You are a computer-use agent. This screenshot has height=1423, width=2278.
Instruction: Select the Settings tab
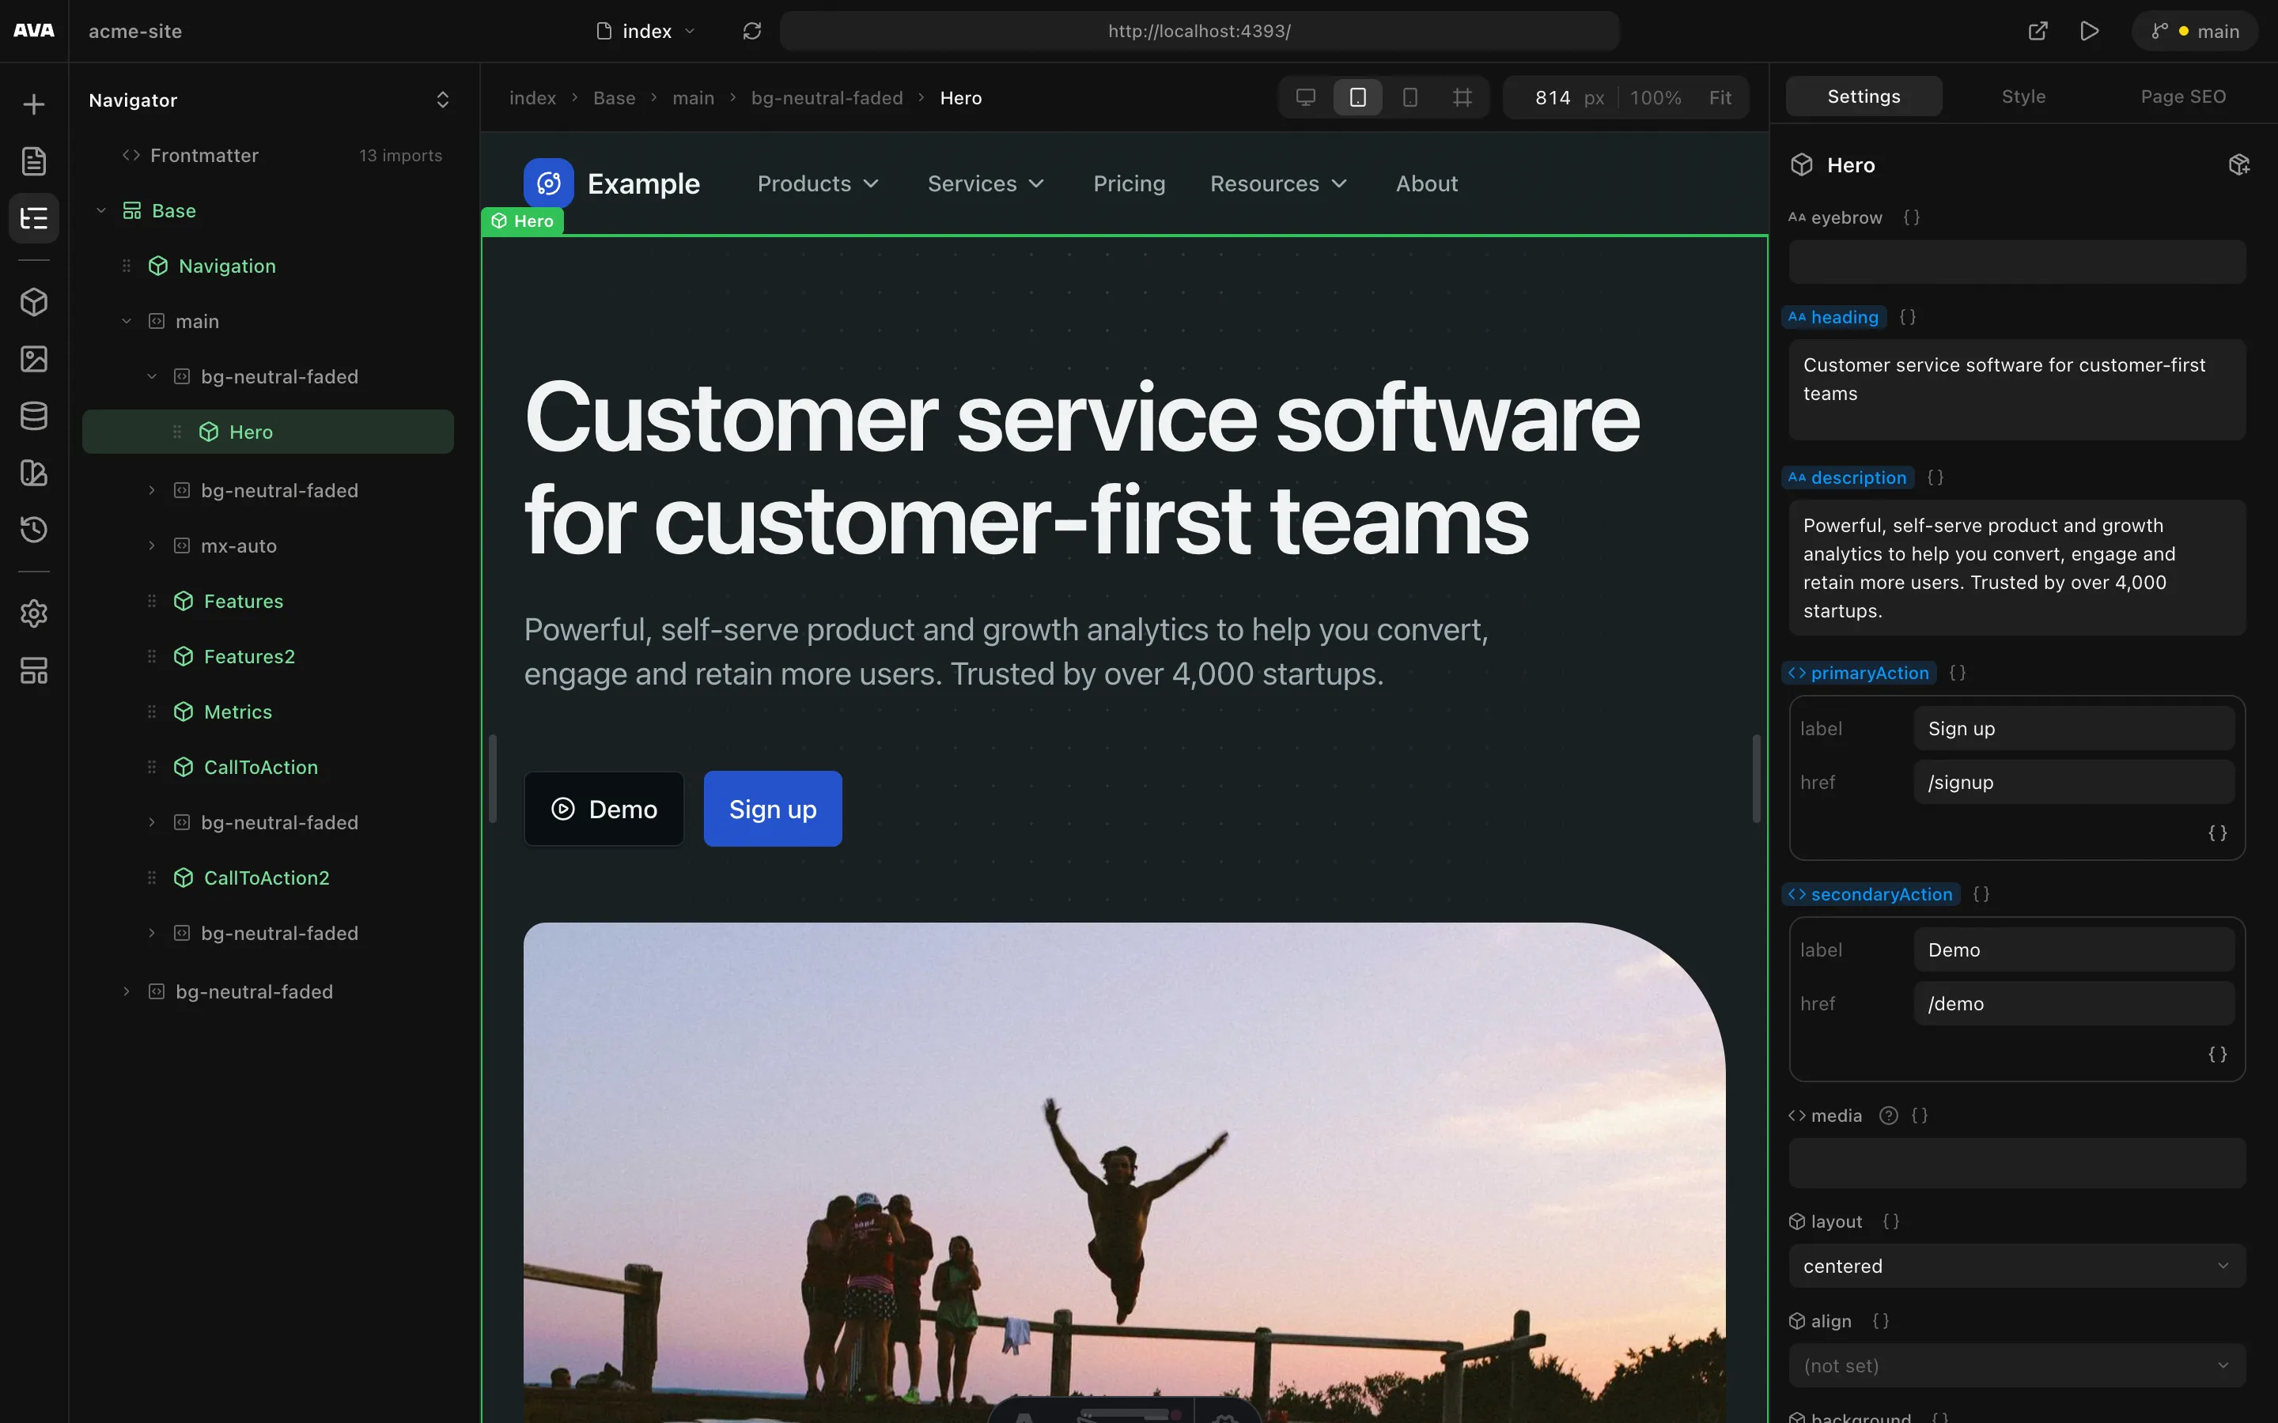tap(1863, 96)
